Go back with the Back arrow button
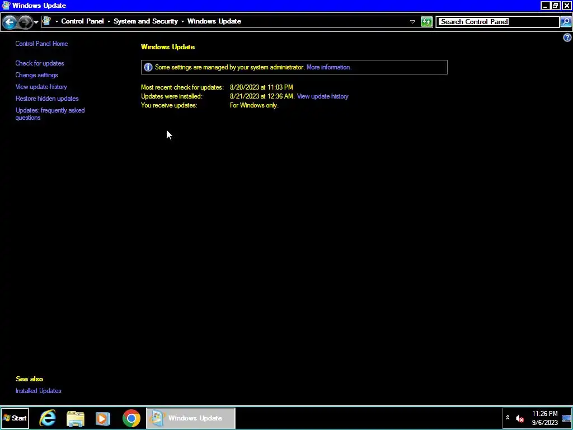 point(10,22)
